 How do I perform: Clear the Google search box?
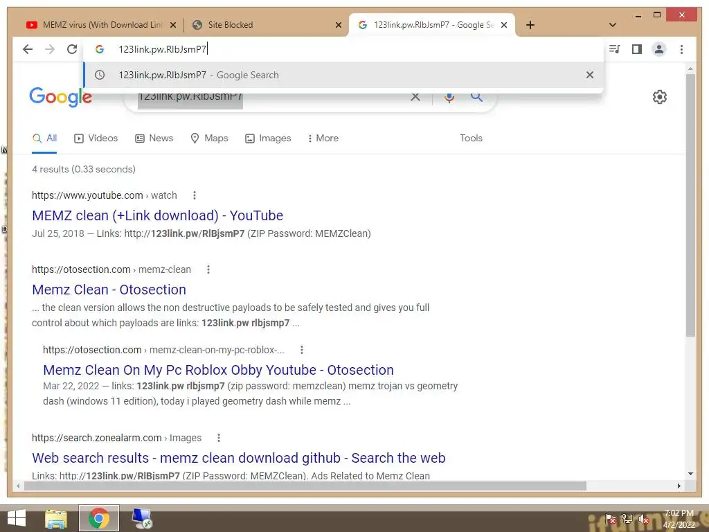pos(415,97)
